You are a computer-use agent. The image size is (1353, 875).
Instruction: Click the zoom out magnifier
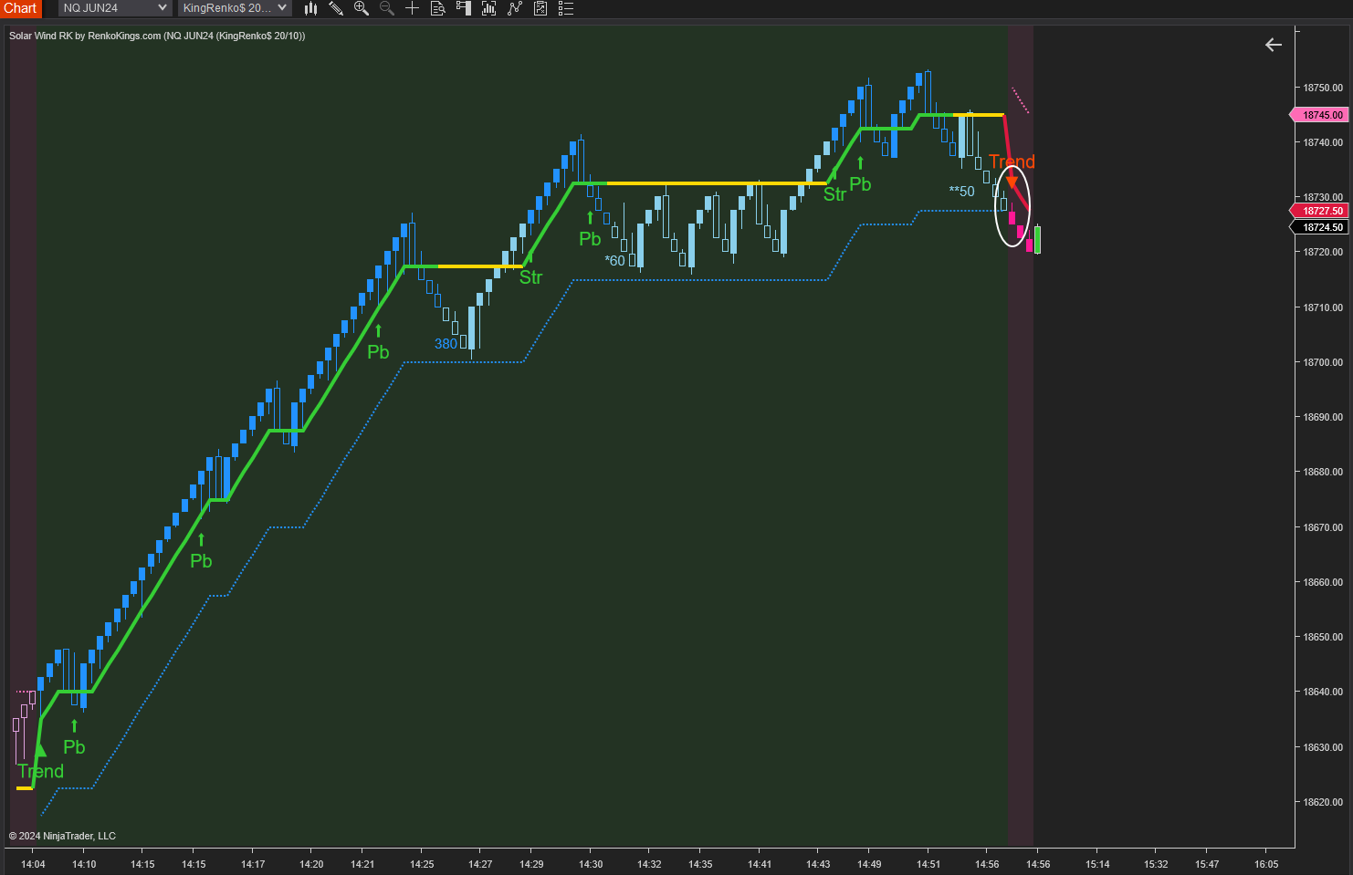387,8
